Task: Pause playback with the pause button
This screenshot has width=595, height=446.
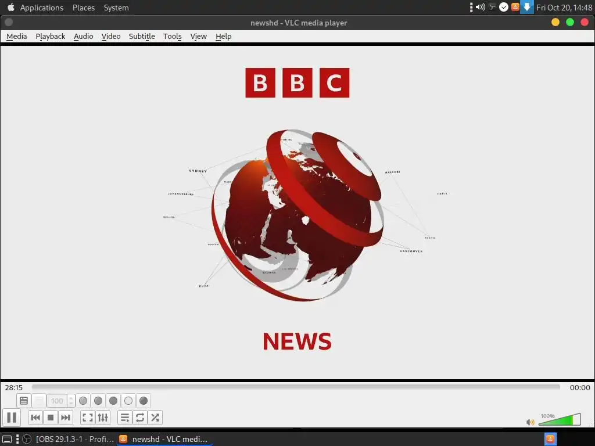Action: [x=12, y=418]
